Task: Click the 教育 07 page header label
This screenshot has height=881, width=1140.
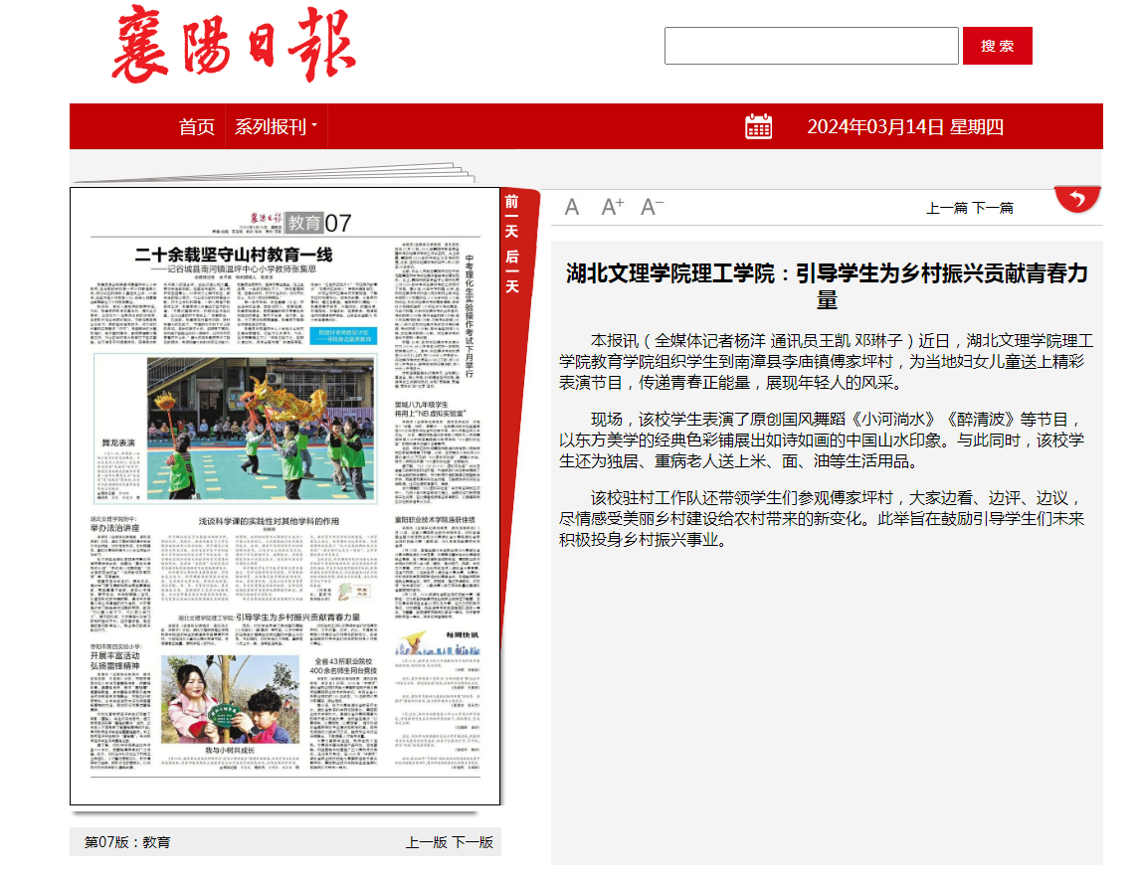Action: [x=318, y=223]
